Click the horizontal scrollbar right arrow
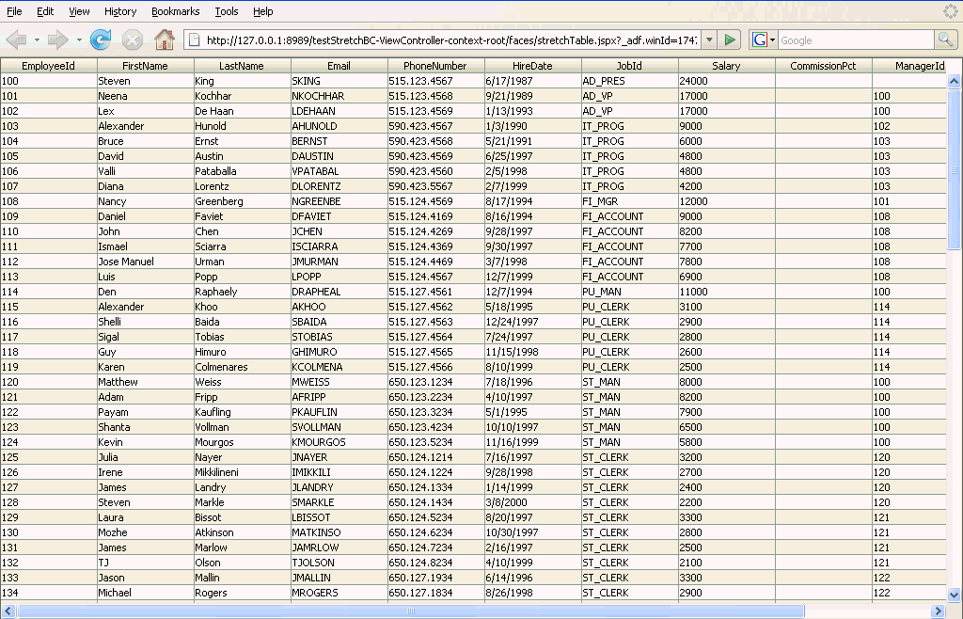The width and height of the screenshot is (963, 619). click(x=938, y=611)
